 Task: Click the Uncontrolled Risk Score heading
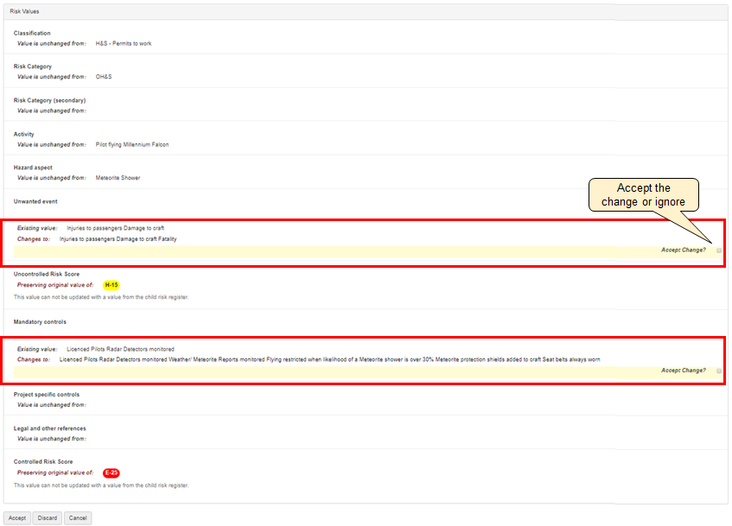click(x=47, y=274)
